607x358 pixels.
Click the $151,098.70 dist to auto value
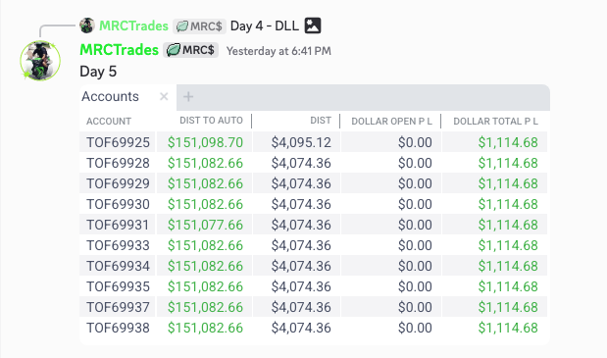pos(205,142)
